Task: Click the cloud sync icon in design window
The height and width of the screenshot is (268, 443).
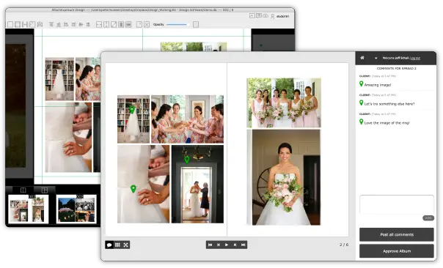Action: pyautogui.click(x=266, y=16)
